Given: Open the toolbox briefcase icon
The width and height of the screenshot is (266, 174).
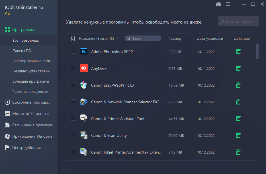Looking at the screenshot, I should (x=219, y=4).
